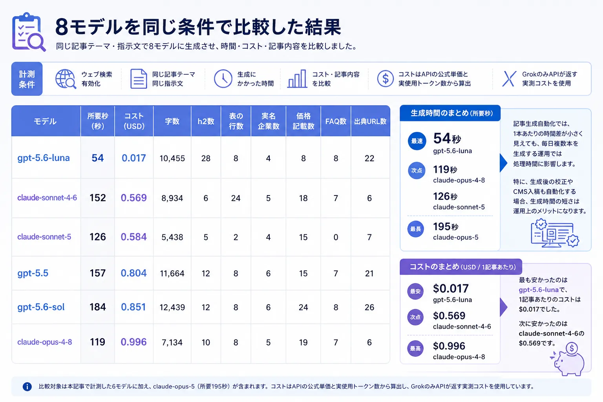Click gpt-5.6-luna link in cost explanation text

pyautogui.click(x=539, y=290)
